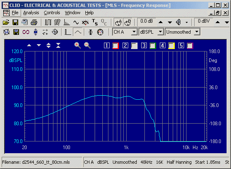
Task: Store curve in overlay button 1
Action: point(107,45)
